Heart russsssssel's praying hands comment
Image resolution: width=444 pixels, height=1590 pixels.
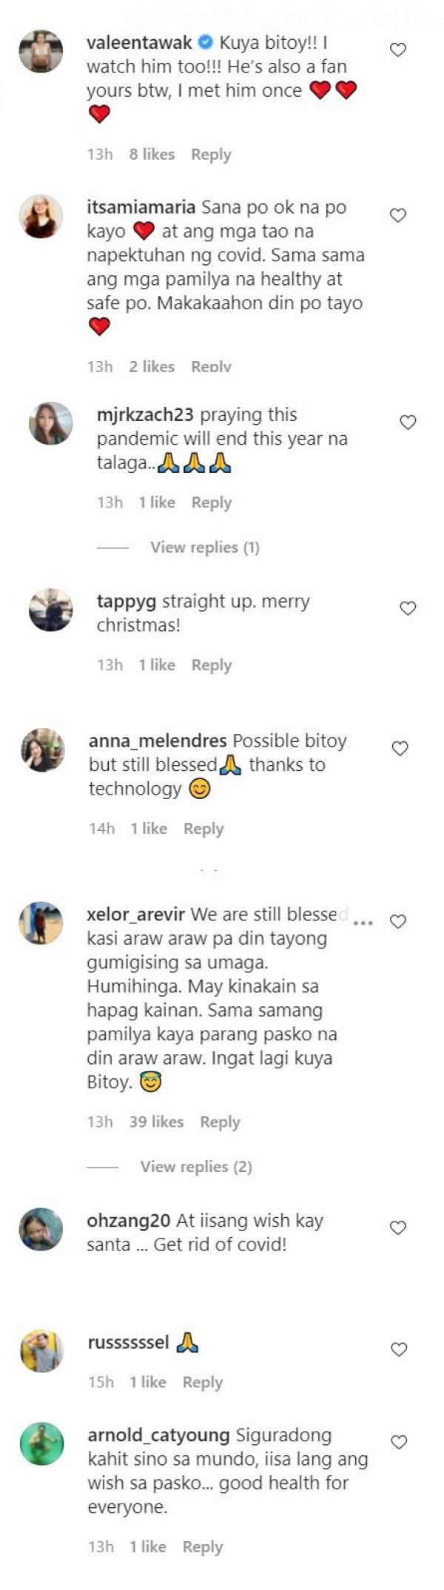coord(399,1350)
